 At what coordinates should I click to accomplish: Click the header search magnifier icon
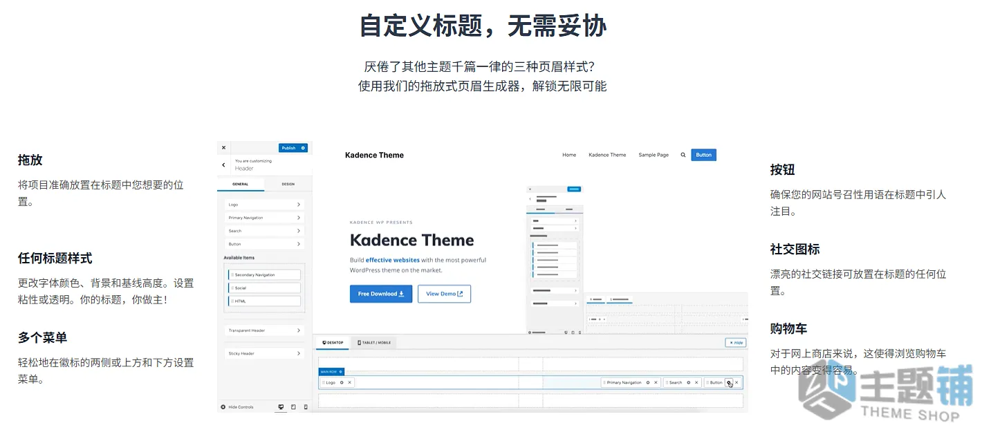[683, 155]
